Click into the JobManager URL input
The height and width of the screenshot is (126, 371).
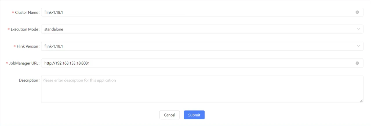tap(197, 63)
